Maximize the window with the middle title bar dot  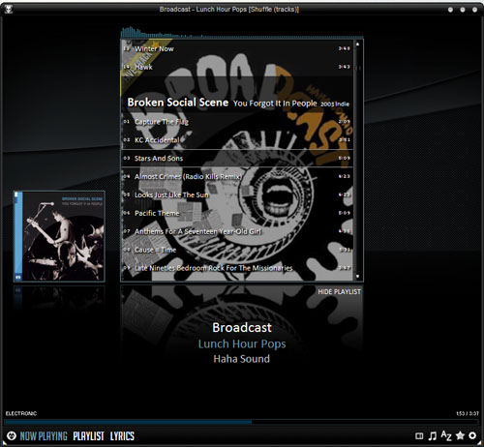tap(463, 10)
